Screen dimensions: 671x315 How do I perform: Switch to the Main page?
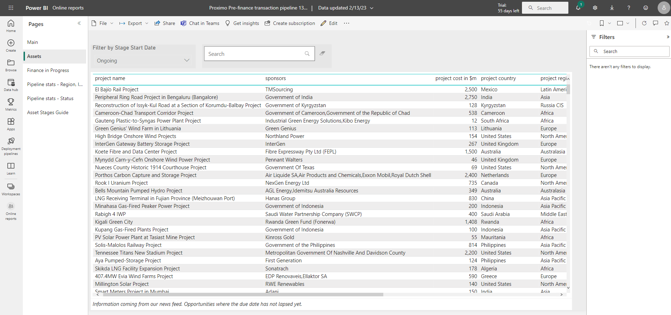pyautogui.click(x=55, y=42)
